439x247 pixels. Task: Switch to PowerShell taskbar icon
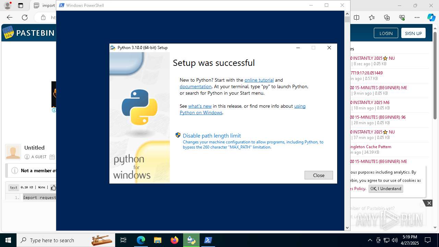pyautogui.click(x=208, y=240)
